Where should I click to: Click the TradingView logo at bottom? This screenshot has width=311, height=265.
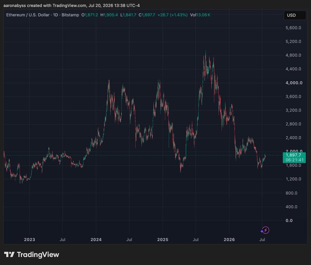click(32, 254)
